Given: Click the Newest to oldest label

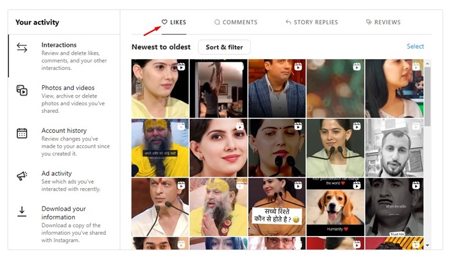Looking at the screenshot, I should [x=161, y=47].
